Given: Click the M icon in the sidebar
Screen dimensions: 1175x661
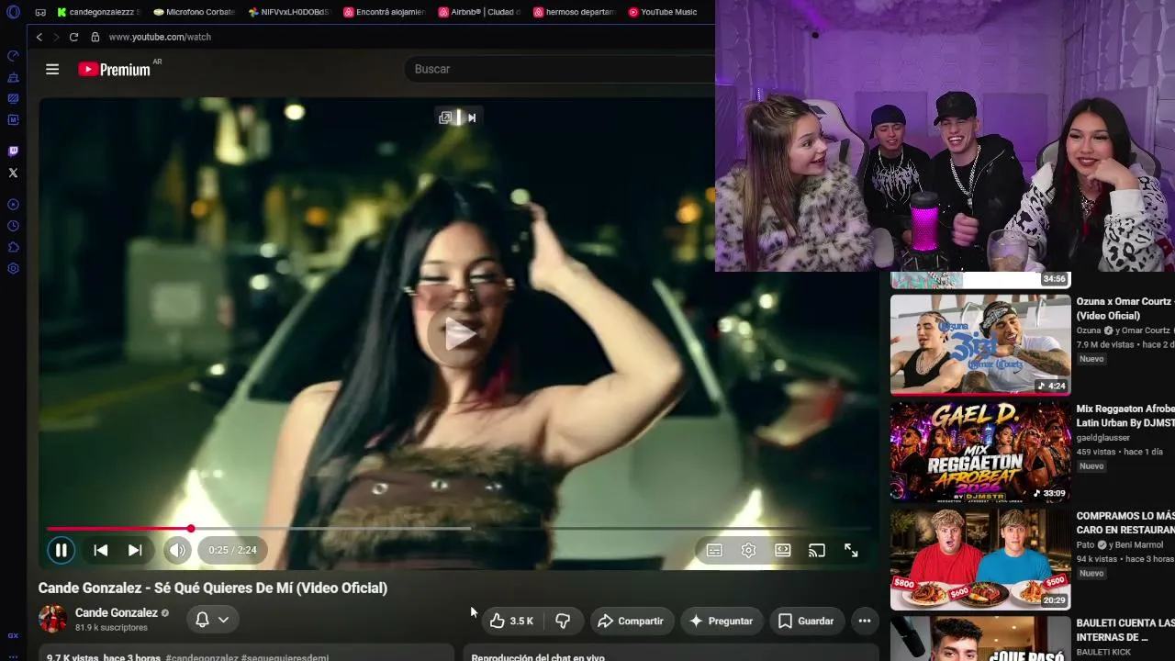Looking at the screenshot, I should [13, 119].
